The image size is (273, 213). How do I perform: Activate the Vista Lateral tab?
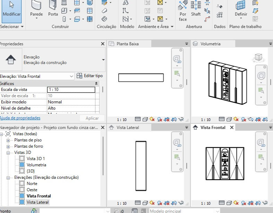(129, 127)
